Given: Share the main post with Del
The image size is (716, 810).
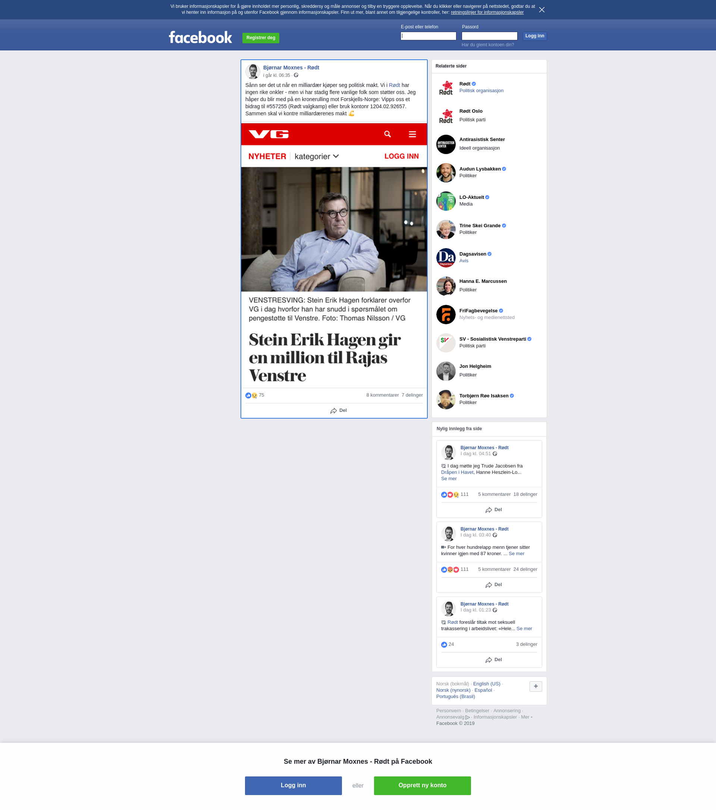Looking at the screenshot, I should [x=338, y=410].
